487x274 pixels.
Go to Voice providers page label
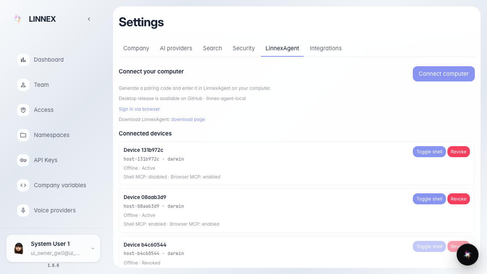coord(55,210)
